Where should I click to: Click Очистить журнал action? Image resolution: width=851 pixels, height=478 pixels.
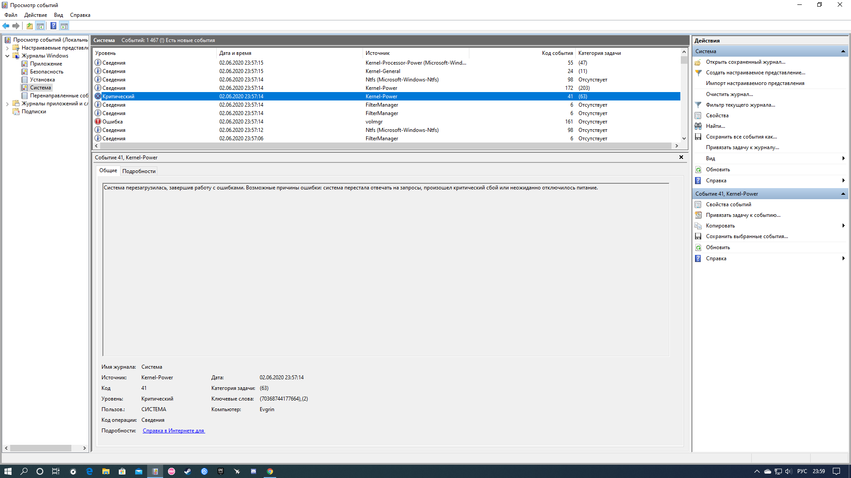729,94
